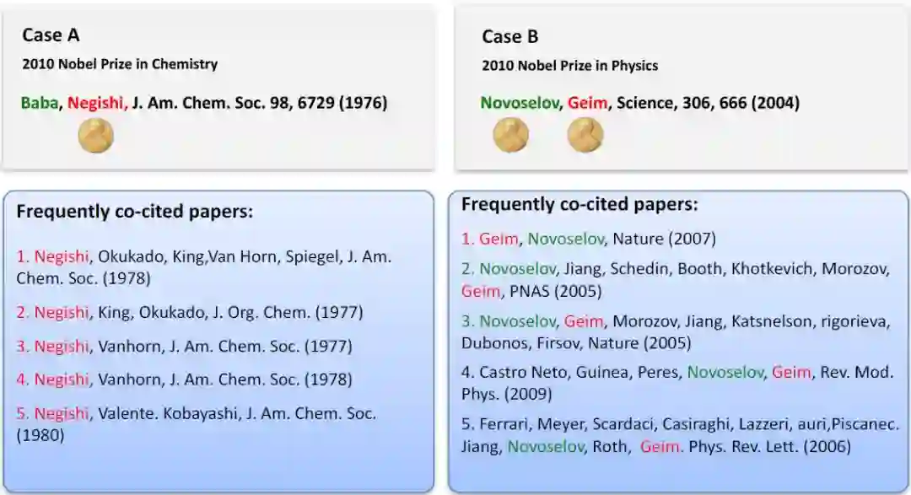Image resolution: width=911 pixels, height=495 pixels.
Task: Click the right "Frequently co-cited papers" heading
Action: point(579,204)
